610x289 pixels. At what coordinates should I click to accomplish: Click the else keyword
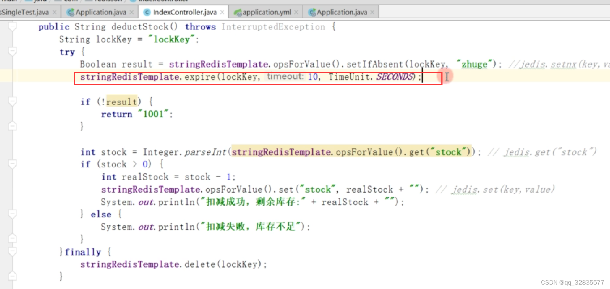101,214
